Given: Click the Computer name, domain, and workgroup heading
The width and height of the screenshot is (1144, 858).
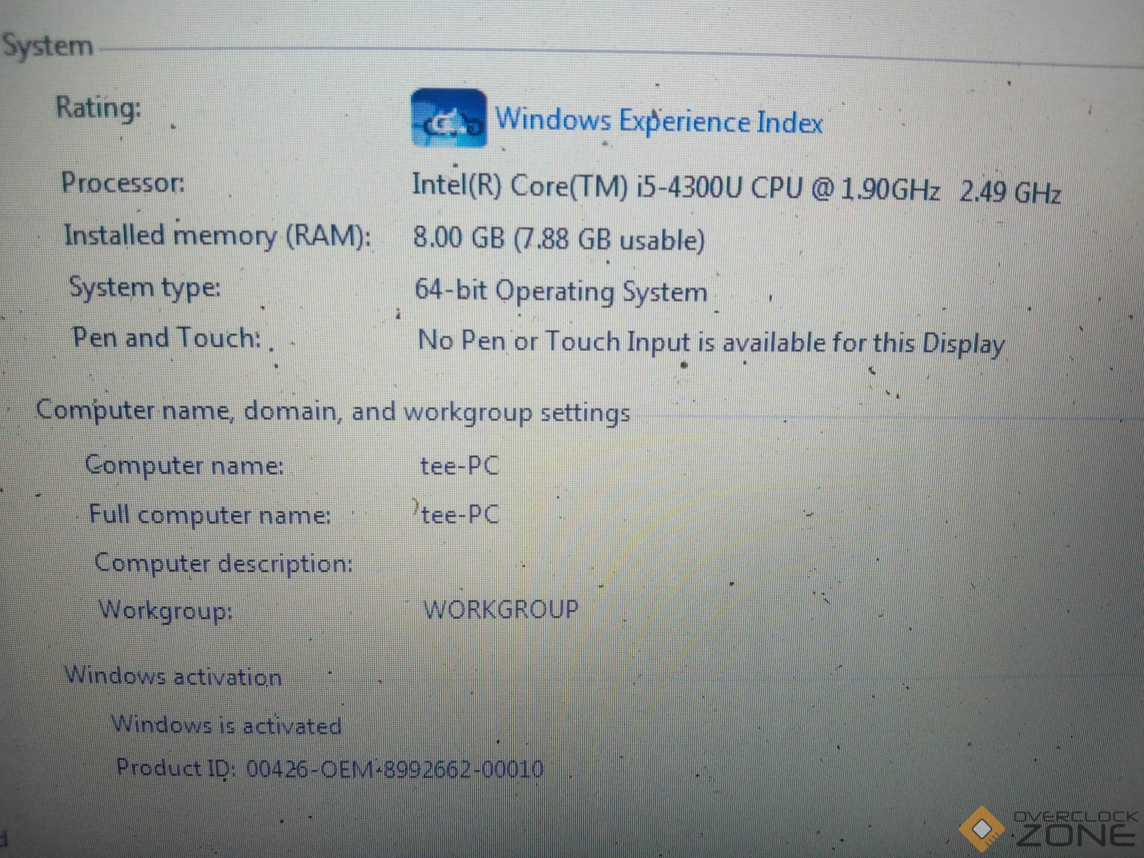Looking at the screenshot, I should click(x=333, y=412).
